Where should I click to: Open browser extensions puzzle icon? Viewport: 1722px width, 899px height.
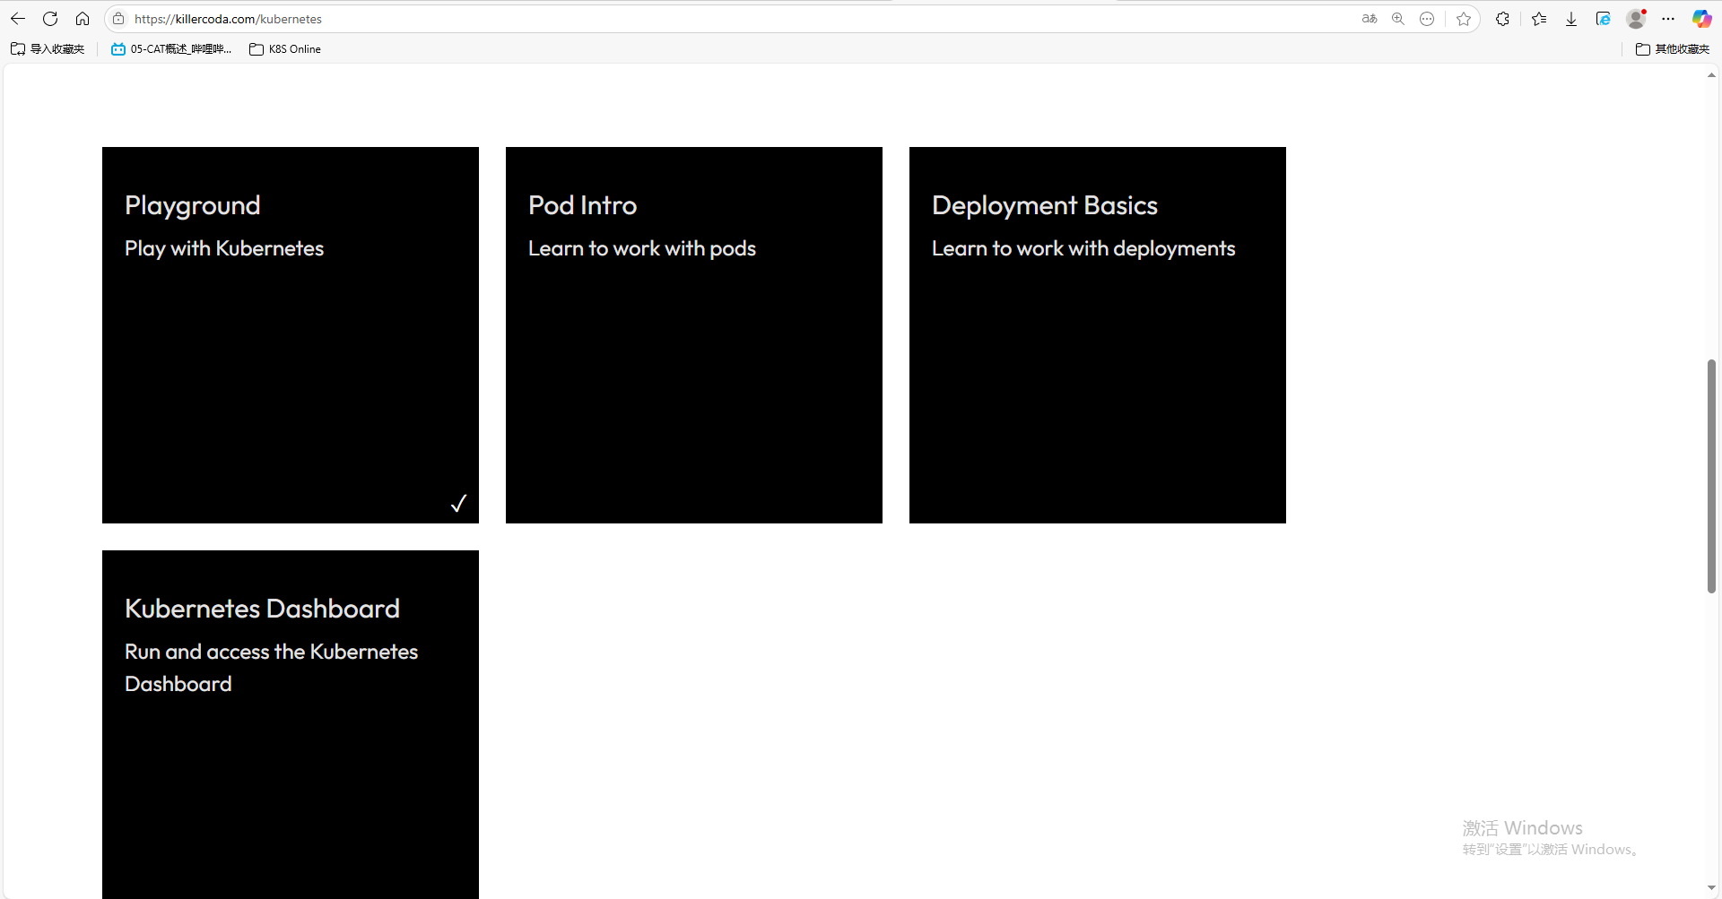1502,19
